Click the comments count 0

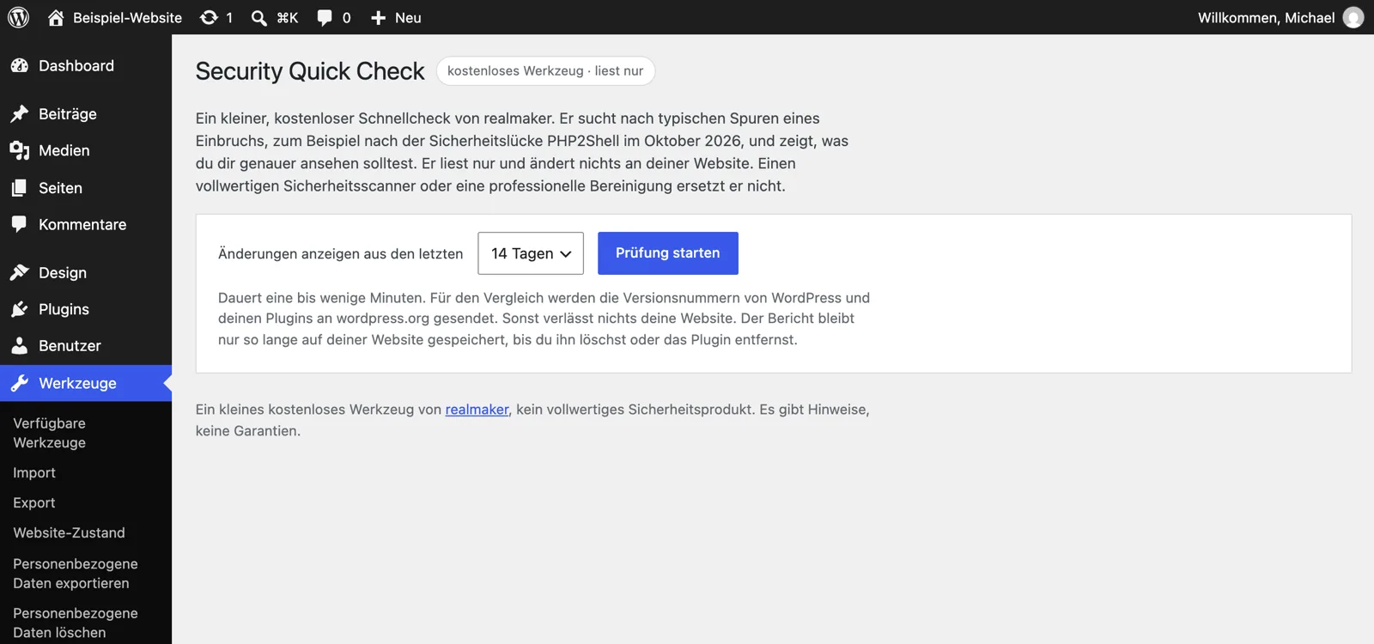point(347,18)
